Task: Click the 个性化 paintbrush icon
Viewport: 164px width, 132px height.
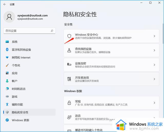Action: (x=7, y=65)
